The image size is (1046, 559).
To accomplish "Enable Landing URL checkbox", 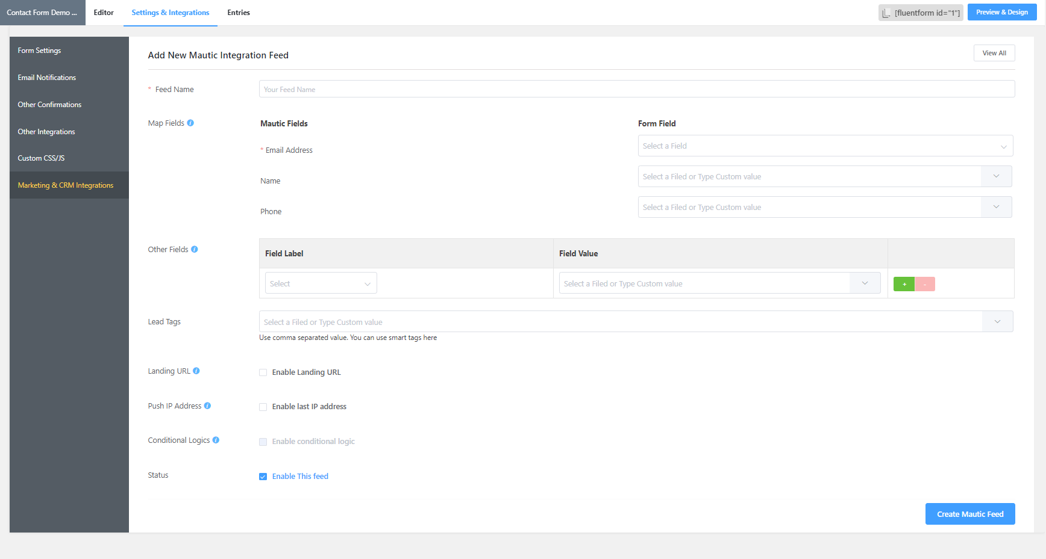I will [263, 372].
